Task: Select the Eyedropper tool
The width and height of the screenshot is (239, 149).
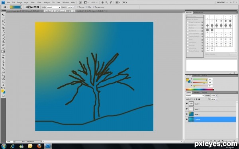Action: [3, 31]
